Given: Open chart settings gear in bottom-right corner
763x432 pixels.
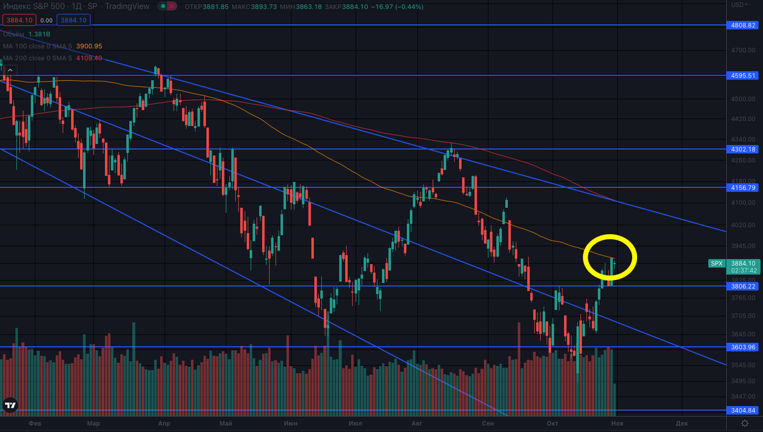Looking at the screenshot, I should pyautogui.click(x=745, y=422).
